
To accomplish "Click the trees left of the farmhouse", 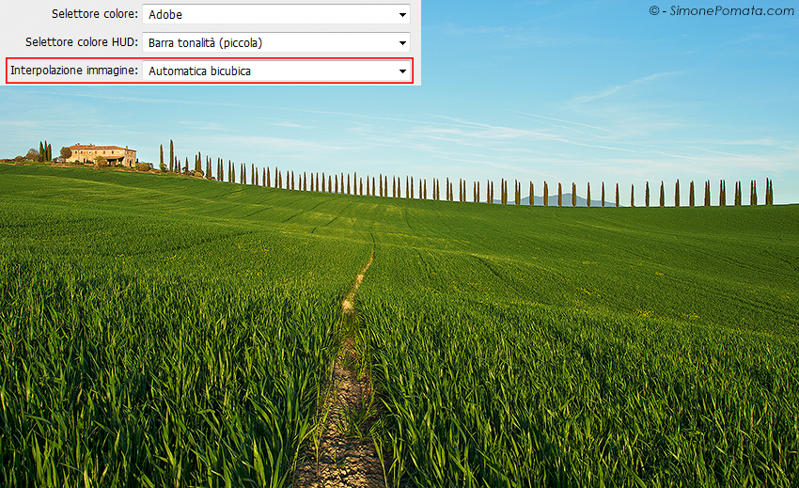I will click(43, 151).
